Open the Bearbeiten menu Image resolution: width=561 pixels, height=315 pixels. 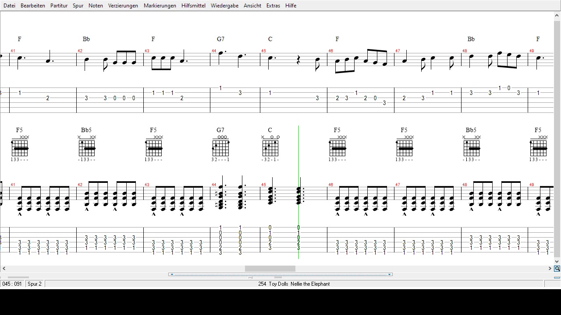click(x=33, y=6)
